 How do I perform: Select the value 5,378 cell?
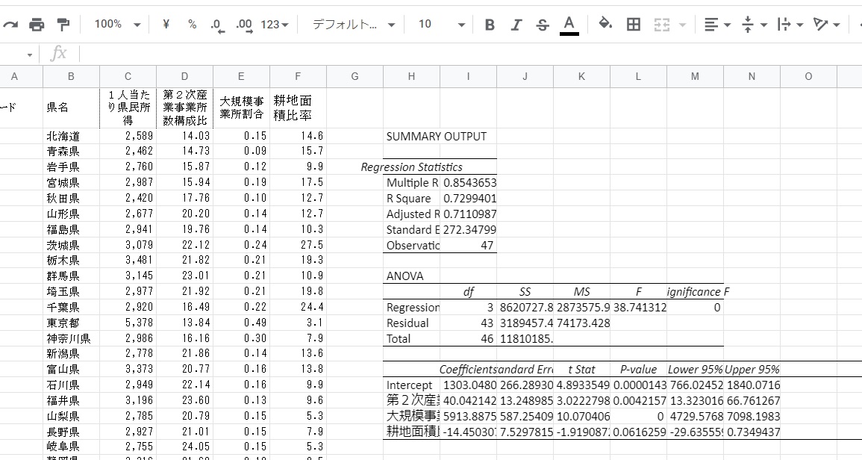[128, 323]
